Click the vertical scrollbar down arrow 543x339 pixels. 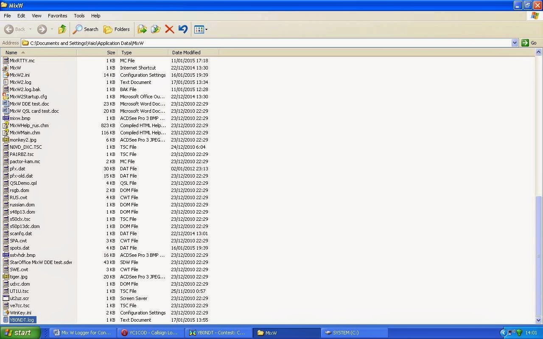[x=539, y=320]
